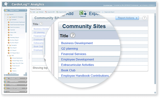Select the New Report pie icon

9,48
